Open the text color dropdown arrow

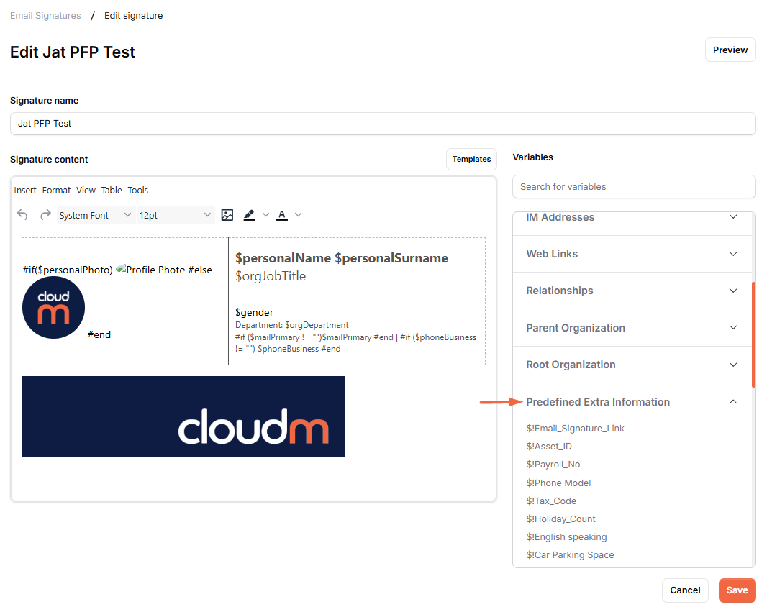(299, 214)
